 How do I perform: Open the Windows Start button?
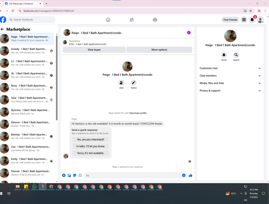pos(1,193)
